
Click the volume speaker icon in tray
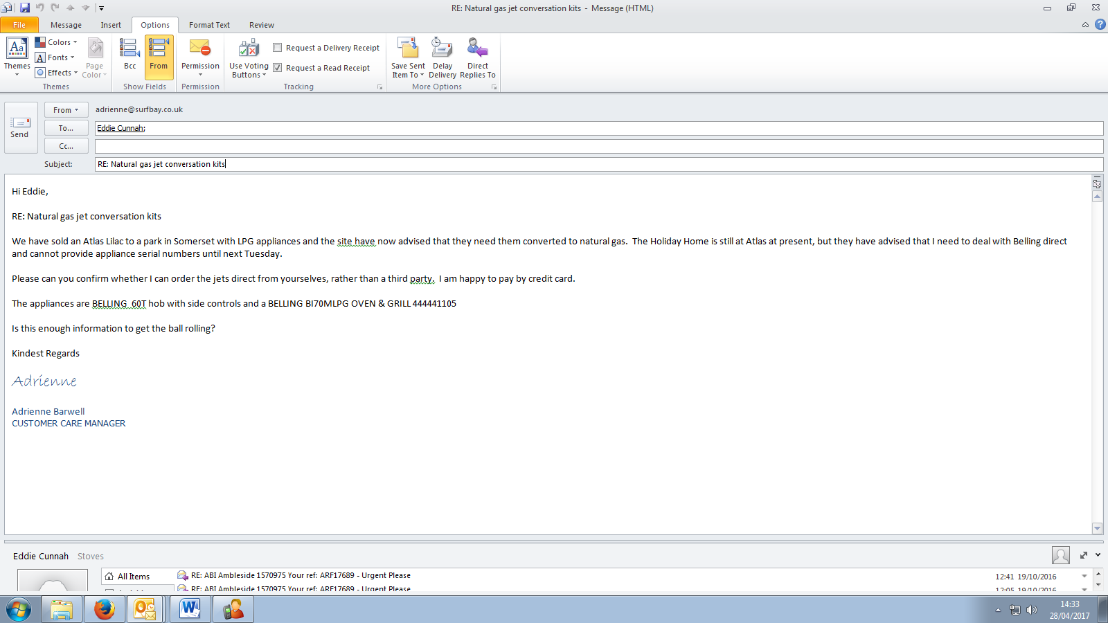[x=1032, y=610]
